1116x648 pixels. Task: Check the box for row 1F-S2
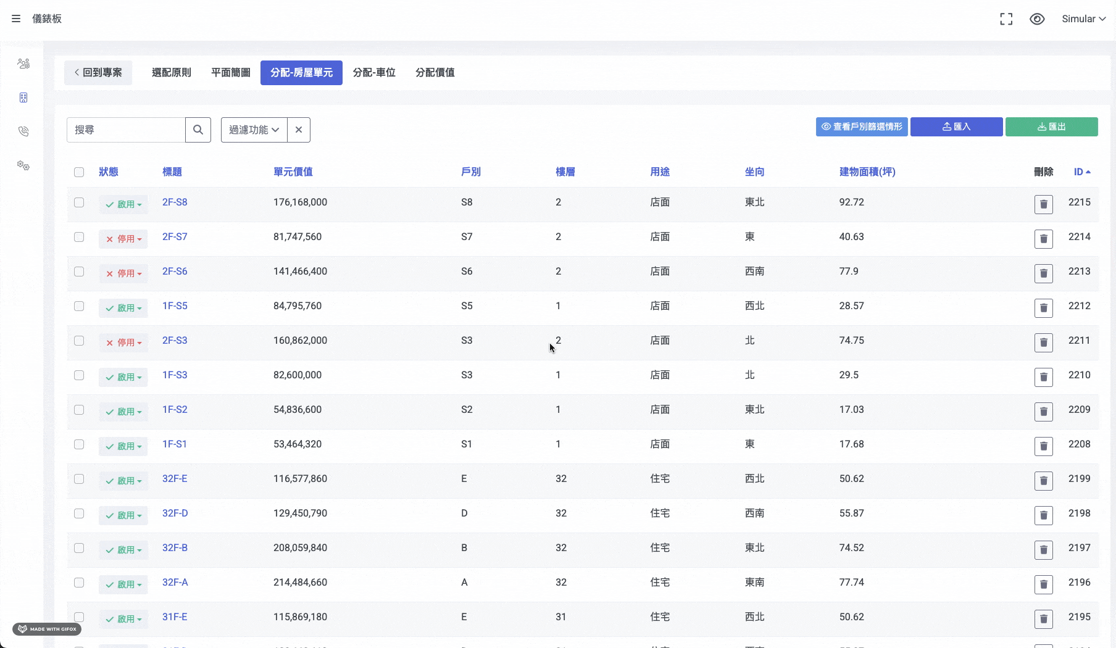click(x=79, y=410)
